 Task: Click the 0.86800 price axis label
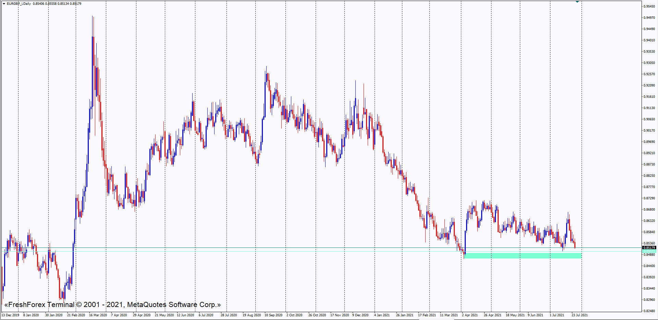(x=649, y=210)
